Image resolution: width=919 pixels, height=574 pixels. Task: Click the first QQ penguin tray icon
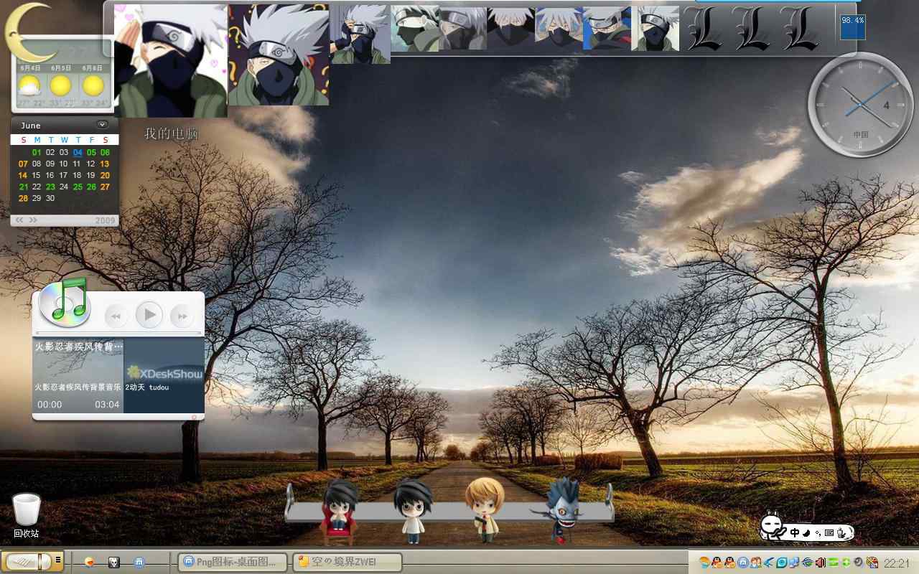(x=717, y=563)
